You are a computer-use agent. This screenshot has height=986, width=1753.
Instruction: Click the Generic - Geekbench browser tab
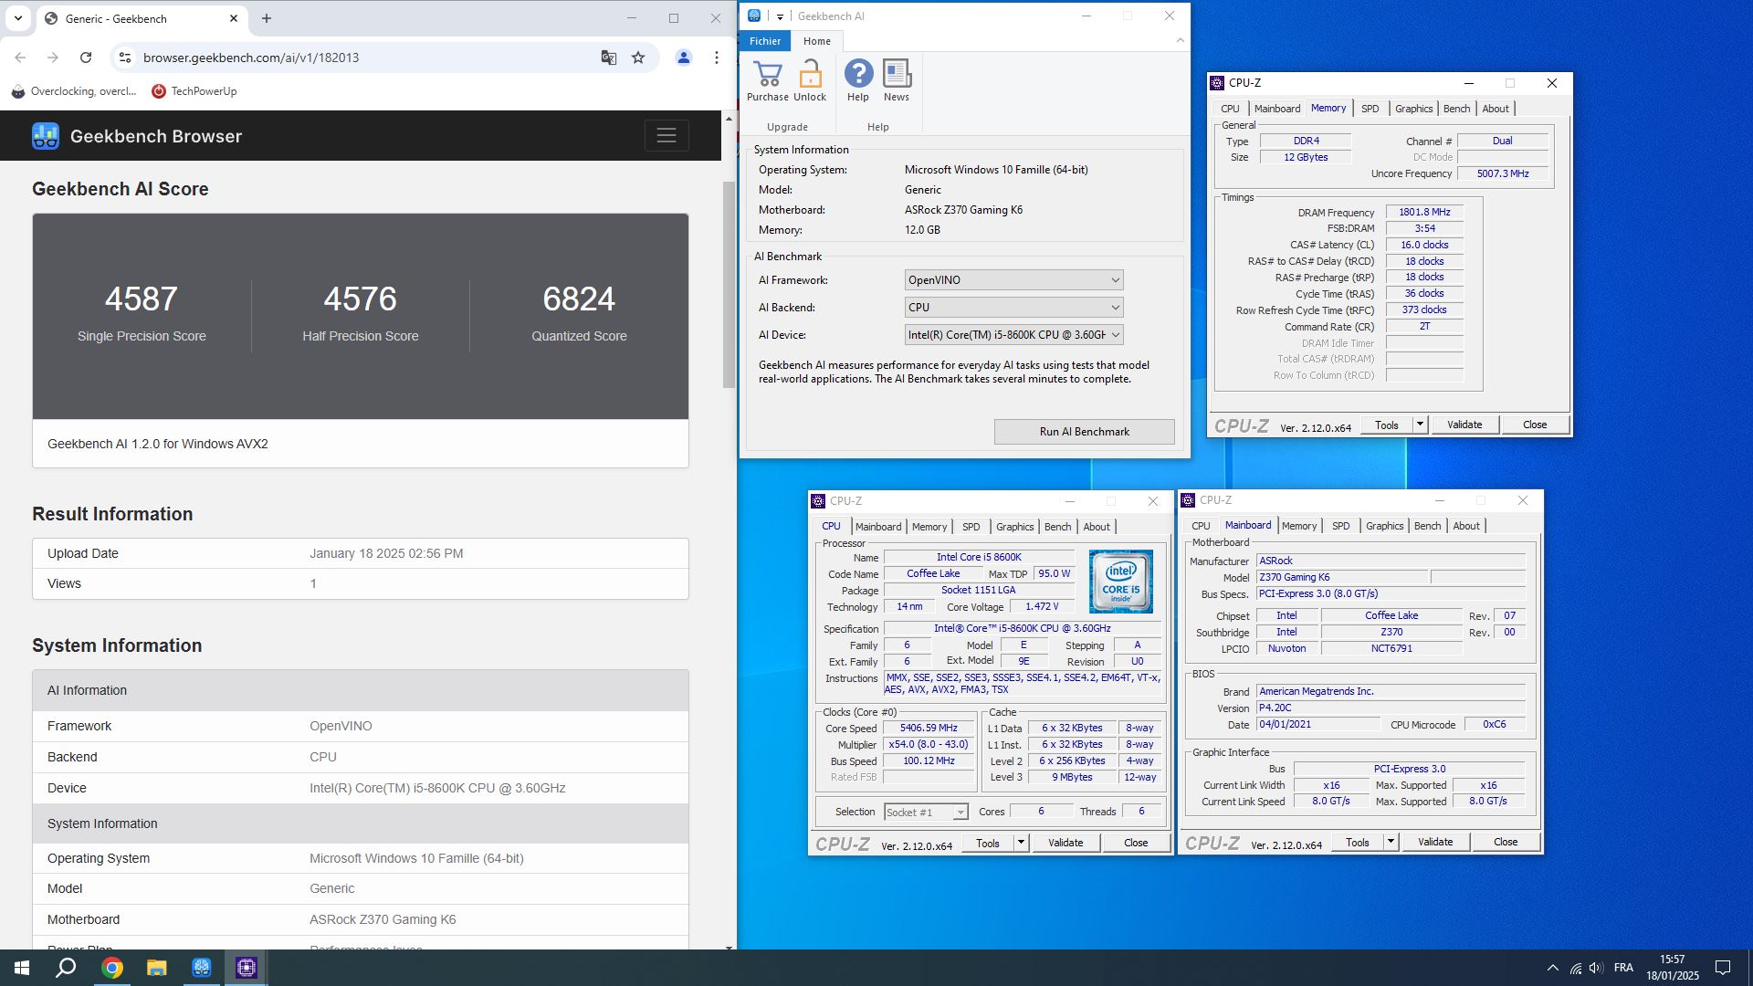click(142, 18)
